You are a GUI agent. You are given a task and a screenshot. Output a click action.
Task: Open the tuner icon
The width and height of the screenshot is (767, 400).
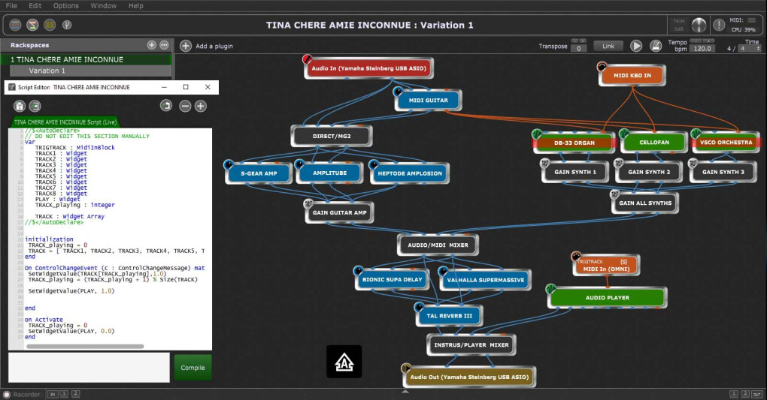[x=67, y=25]
